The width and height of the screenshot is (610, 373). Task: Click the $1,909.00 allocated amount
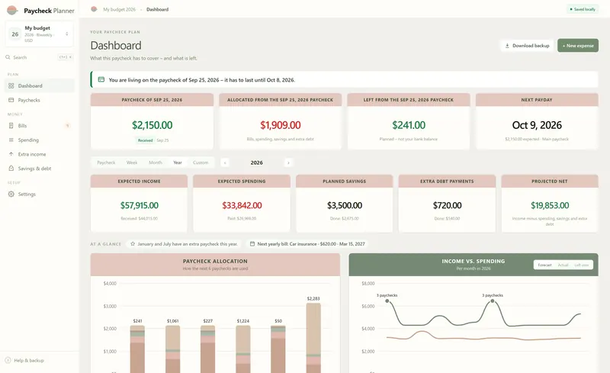tap(280, 125)
